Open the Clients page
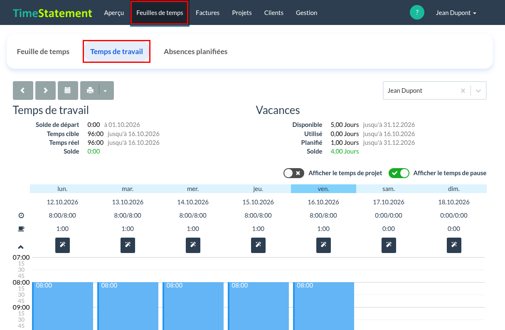 (x=274, y=13)
